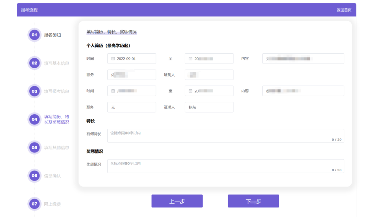Click the 填写简历、特长、奖惩情况 heading
Viewport: 369px width, 217px height.
click(111, 32)
